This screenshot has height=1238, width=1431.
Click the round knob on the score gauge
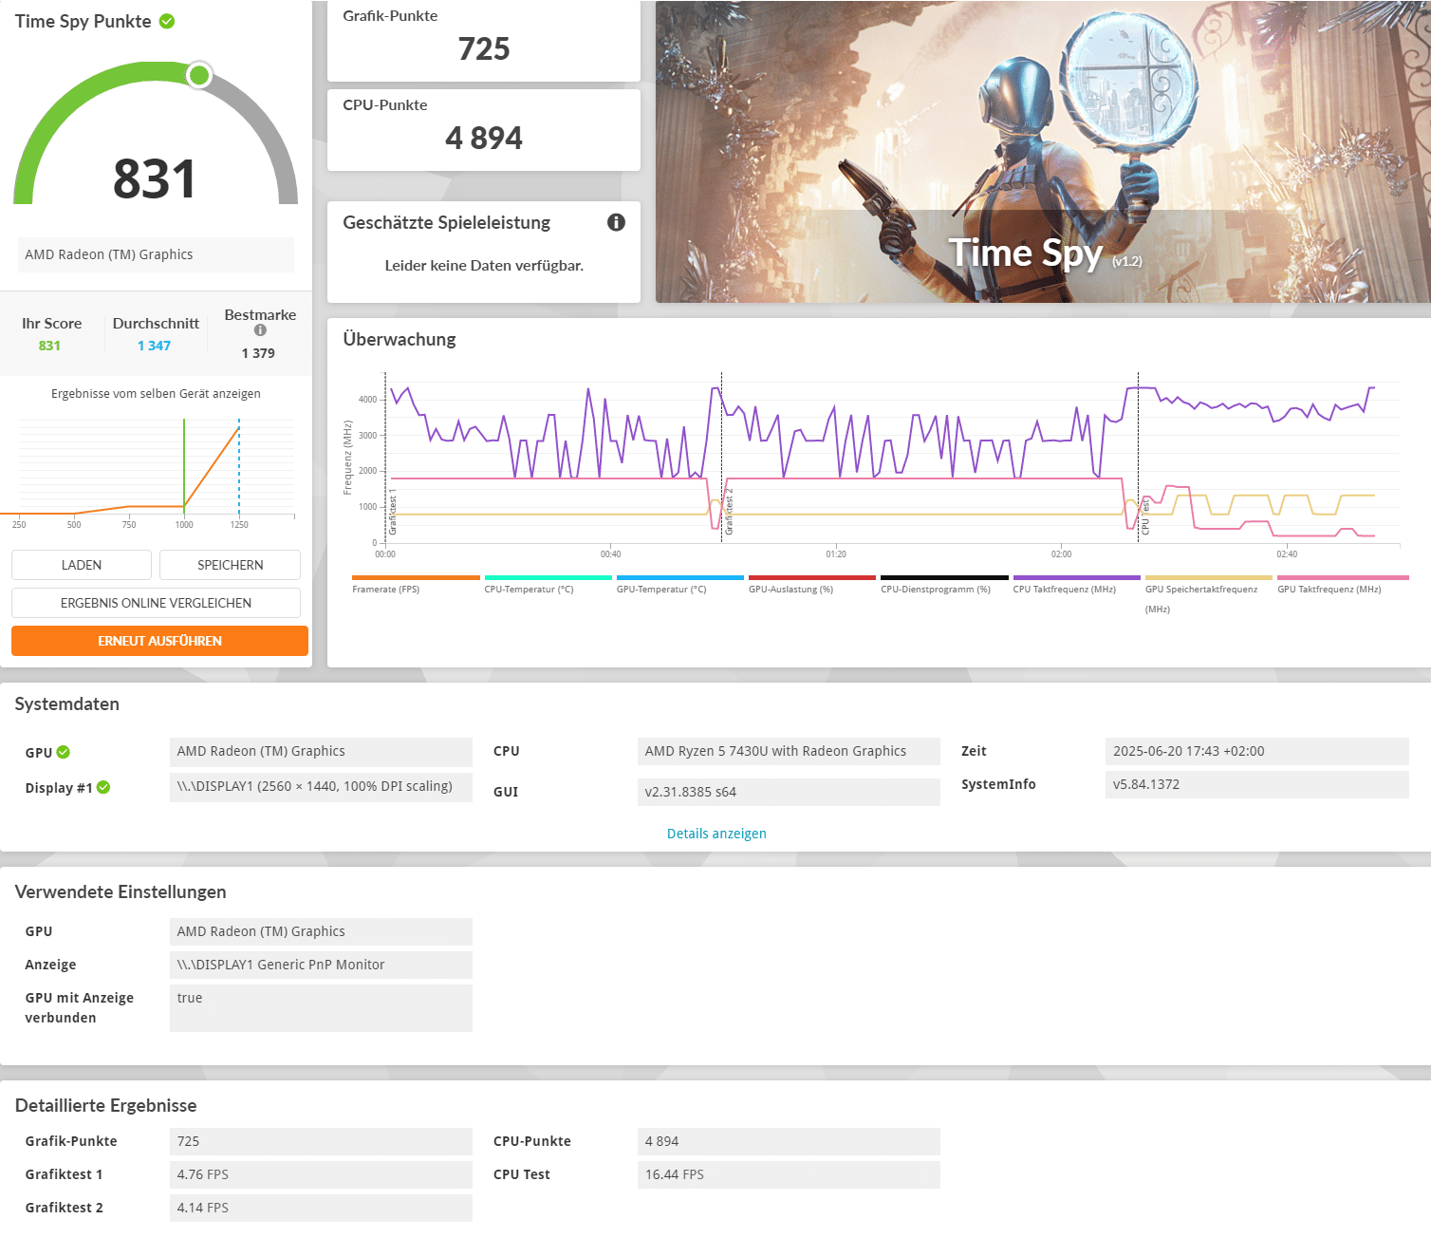pos(199,75)
